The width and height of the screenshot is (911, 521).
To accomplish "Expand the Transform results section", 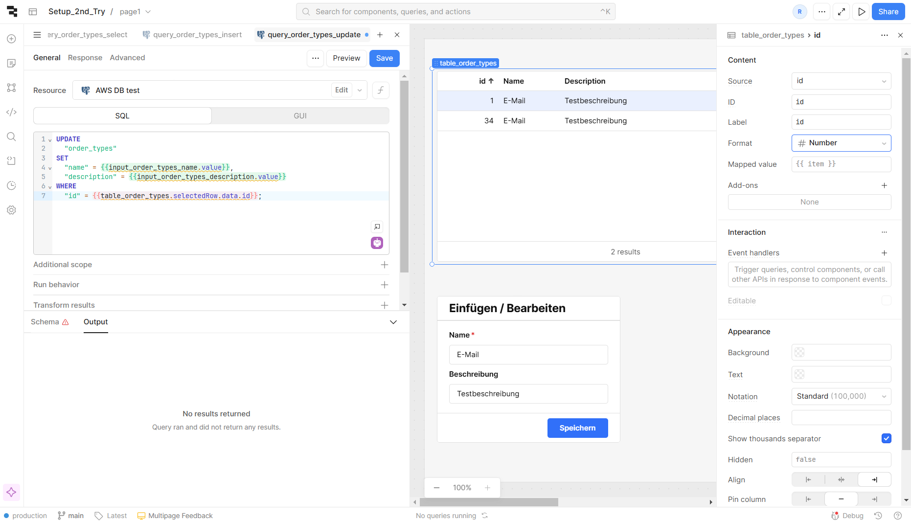I will [385, 305].
